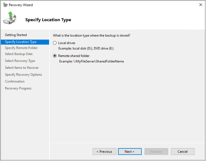Click Specify Location Type step

21,42
